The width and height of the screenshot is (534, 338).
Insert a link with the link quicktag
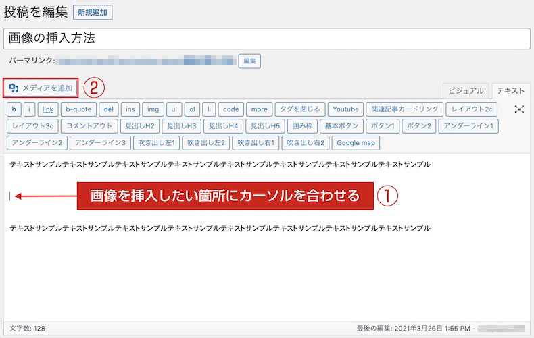pyautogui.click(x=48, y=109)
